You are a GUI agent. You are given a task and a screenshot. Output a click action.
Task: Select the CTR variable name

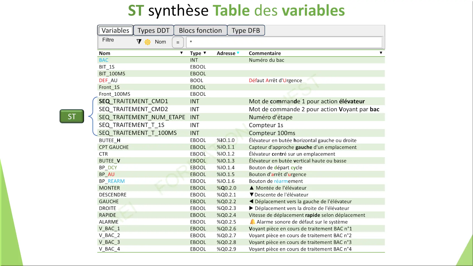(104, 154)
